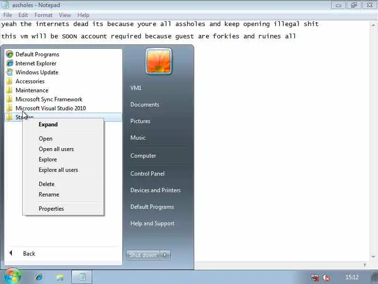
Task: Open Music from the Start menu
Action: (138, 138)
